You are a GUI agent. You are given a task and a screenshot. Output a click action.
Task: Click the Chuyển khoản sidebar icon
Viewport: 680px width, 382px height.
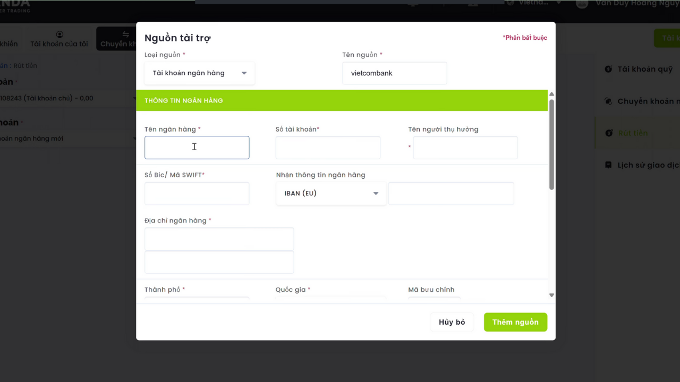(x=608, y=101)
